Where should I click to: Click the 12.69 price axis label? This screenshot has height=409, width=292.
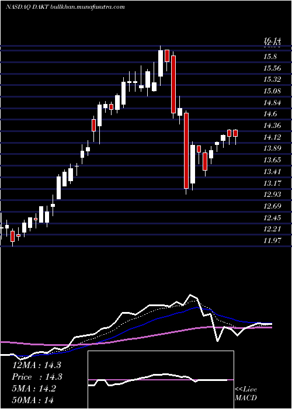point(272,206)
